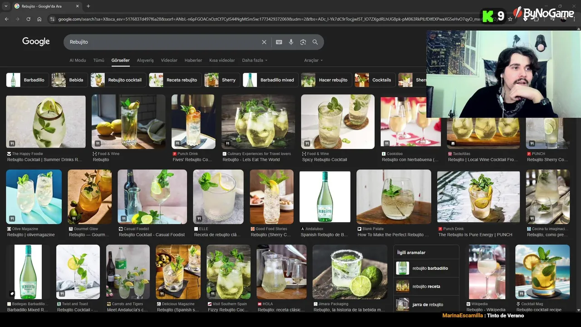Expand the Araçlar tools dropdown
Viewport: 581px width, 327px height.
click(313, 60)
